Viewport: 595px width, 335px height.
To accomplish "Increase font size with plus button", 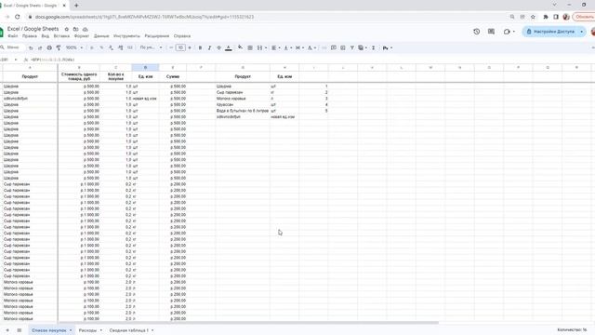I will [190, 47].
